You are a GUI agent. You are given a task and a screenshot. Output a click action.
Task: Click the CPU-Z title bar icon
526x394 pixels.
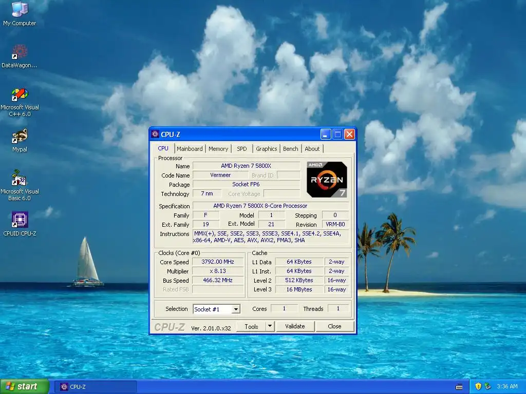tap(155, 134)
